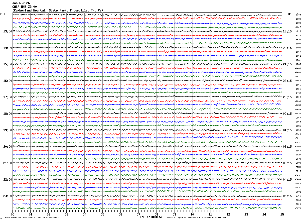The width and height of the screenshot is (302, 221).
Task: Click the TIME (MINUTES) axis title
Action: [x=150, y=217]
